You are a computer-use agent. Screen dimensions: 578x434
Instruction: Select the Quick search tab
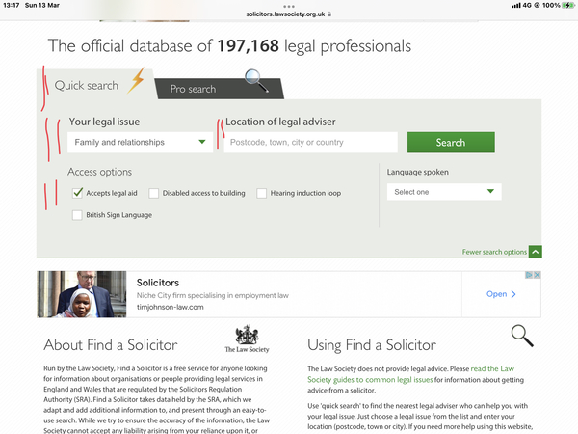click(87, 86)
